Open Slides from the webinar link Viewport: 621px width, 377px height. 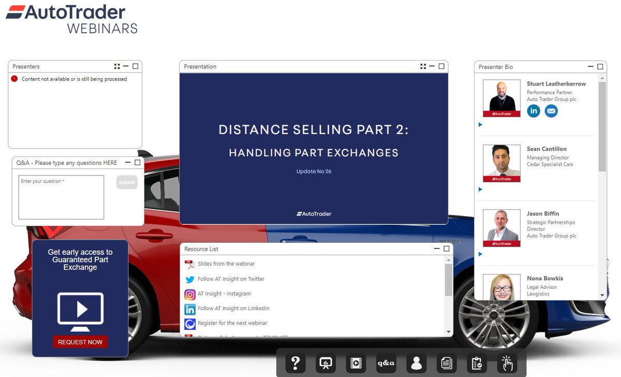226,264
